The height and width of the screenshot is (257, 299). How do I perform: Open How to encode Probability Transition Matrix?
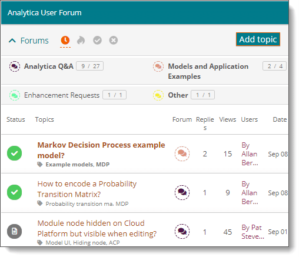(x=87, y=189)
